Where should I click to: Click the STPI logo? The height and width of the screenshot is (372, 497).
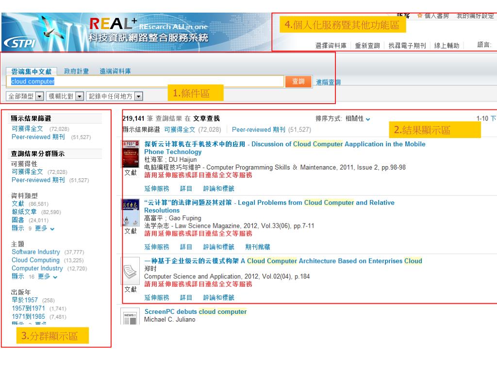[19, 43]
